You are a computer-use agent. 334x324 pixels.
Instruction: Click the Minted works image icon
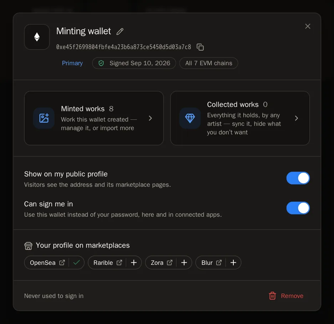coord(44,118)
